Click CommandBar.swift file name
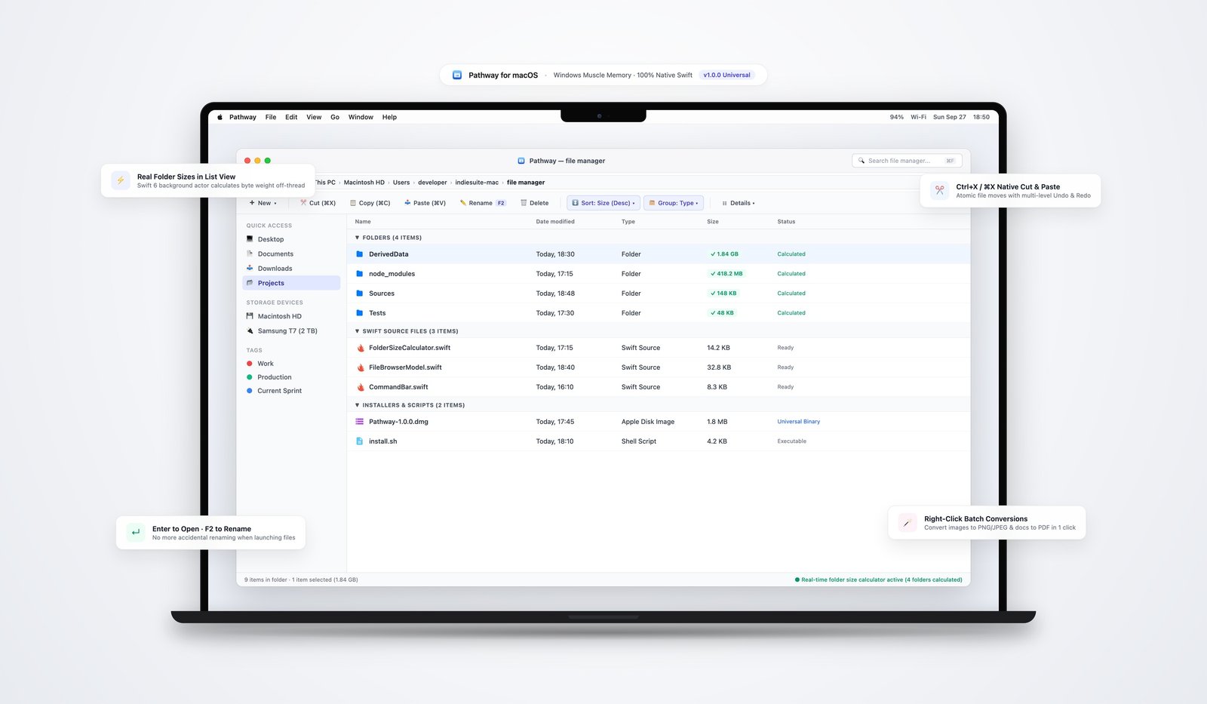Image resolution: width=1207 pixels, height=704 pixels. 398,387
